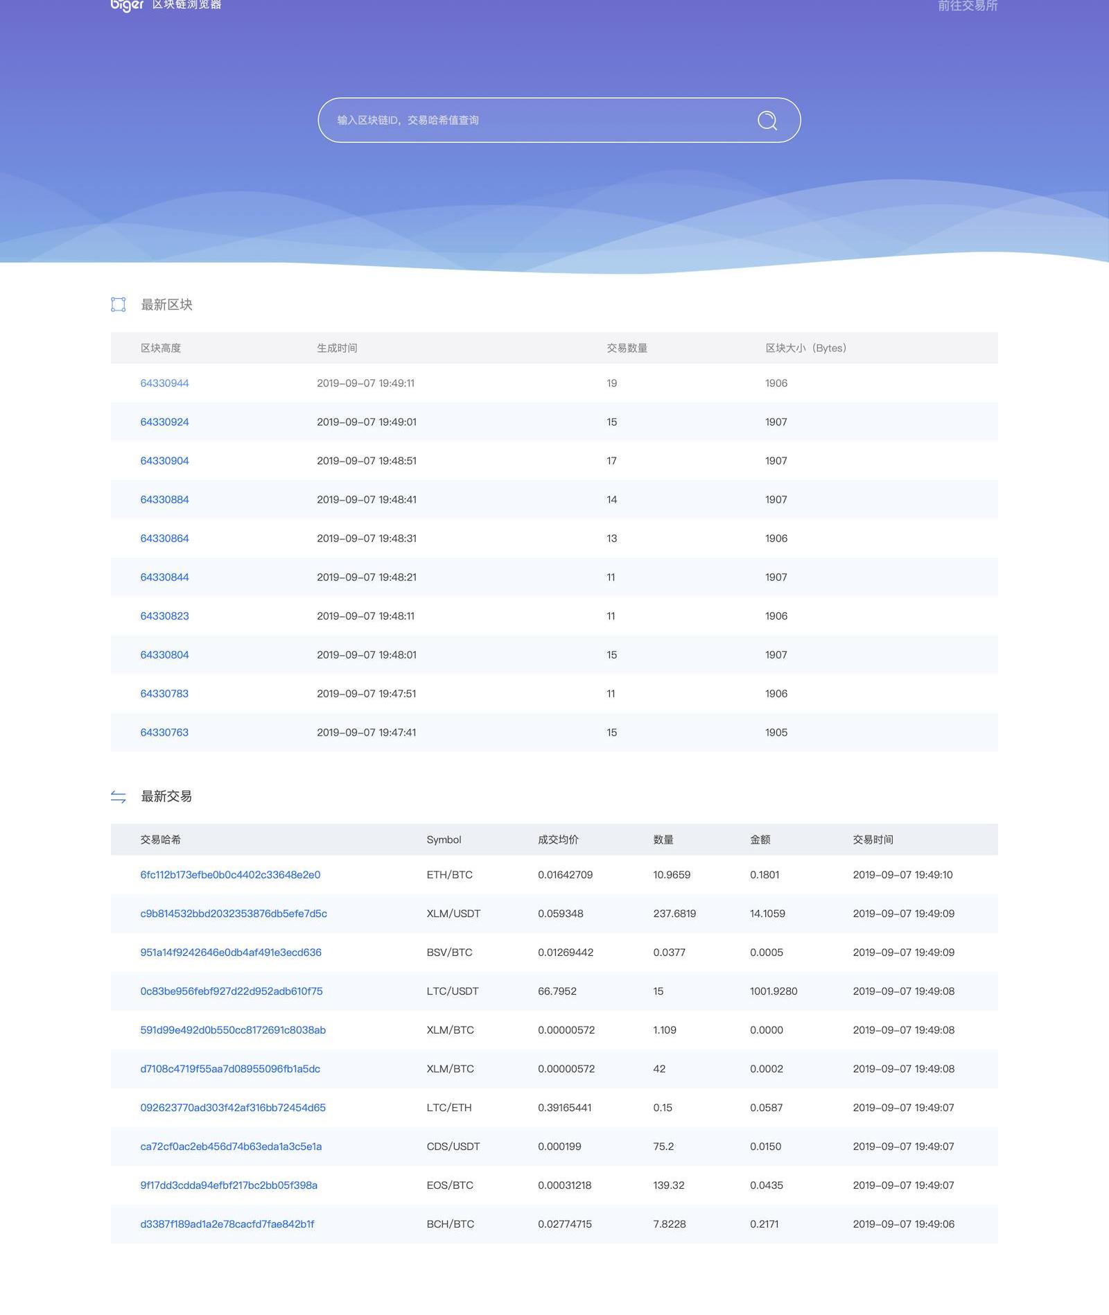Viewport: 1109px width, 1315px height.
Task: Click the Symbol column header
Action: (x=444, y=839)
